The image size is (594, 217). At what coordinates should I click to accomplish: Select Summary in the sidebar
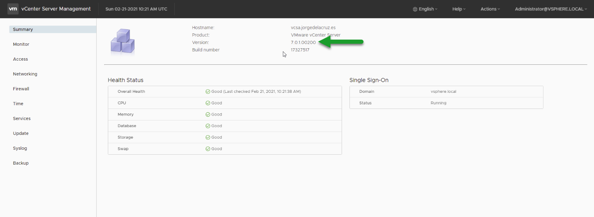pos(52,29)
